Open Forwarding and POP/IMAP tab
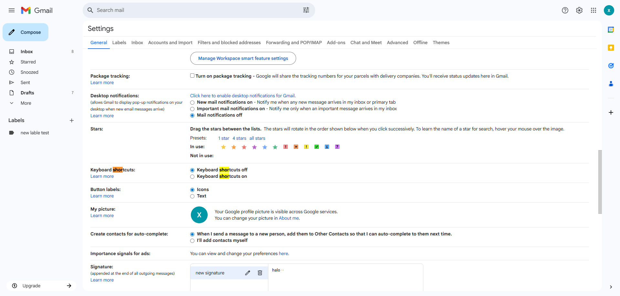 tap(294, 43)
